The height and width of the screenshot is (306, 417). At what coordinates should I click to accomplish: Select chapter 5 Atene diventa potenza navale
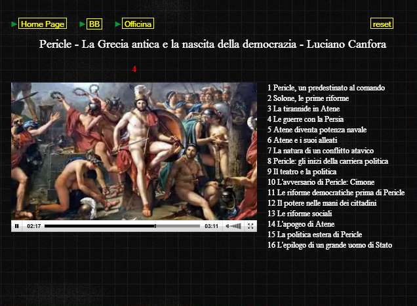(317, 130)
